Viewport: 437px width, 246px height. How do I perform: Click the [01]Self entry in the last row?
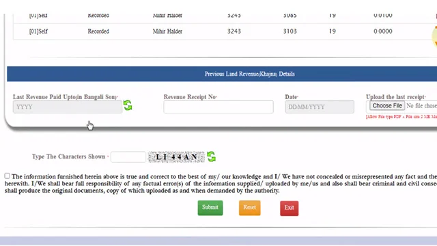[38, 31]
